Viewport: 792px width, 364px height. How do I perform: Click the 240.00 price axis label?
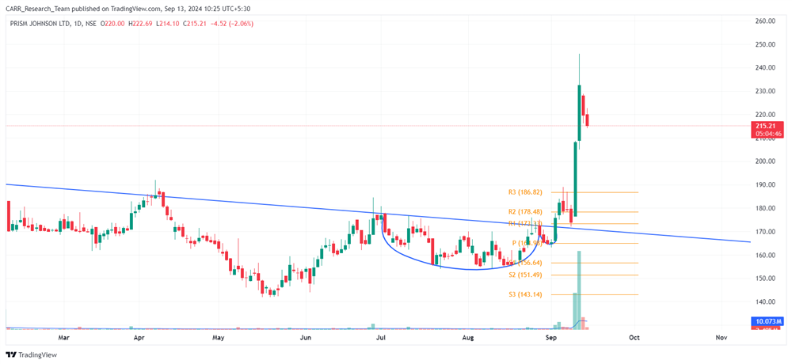pos(765,67)
